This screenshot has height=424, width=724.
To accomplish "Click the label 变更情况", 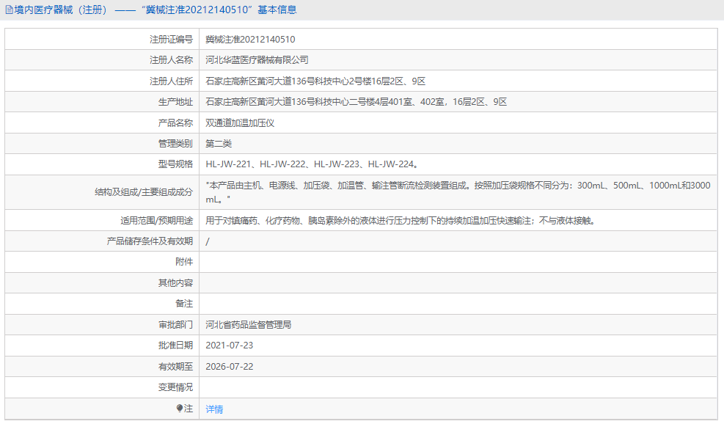I will pos(175,387).
